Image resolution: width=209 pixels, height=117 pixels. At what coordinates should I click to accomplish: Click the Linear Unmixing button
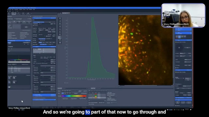[91, 104]
